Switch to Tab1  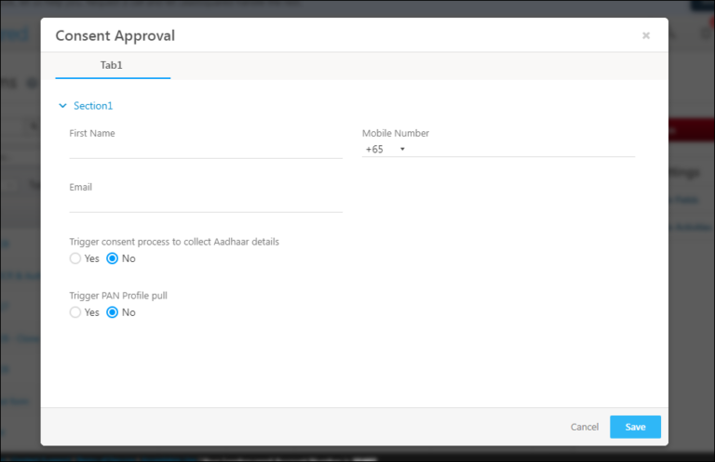tap(112, 65)
